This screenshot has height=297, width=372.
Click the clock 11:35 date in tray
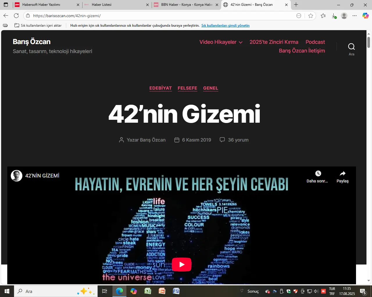tap(347, 291)
